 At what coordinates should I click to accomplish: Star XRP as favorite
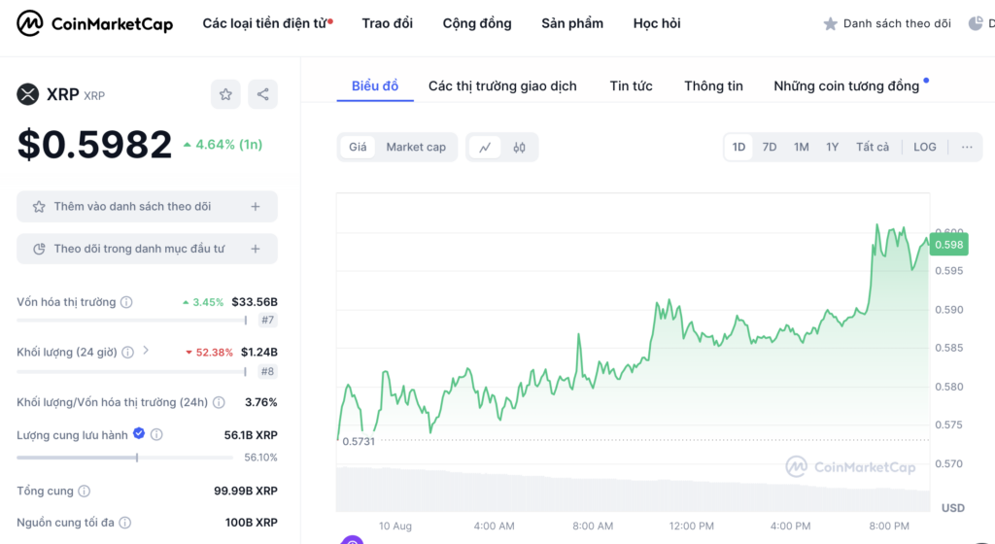click(x=225, y=94)
